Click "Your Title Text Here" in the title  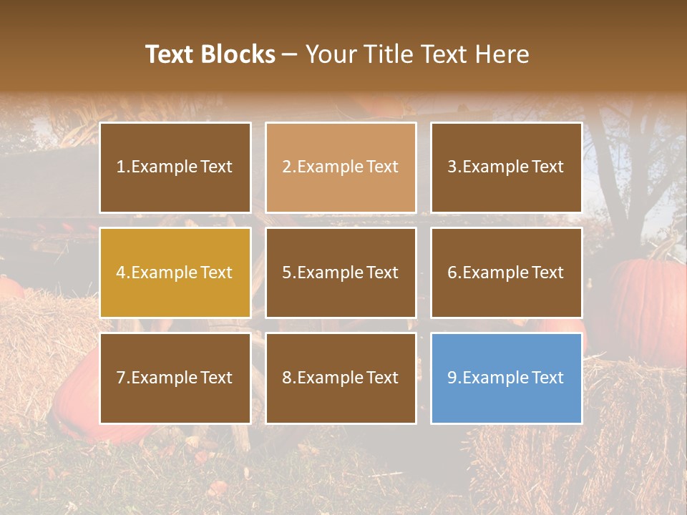(x=417, y=54)
